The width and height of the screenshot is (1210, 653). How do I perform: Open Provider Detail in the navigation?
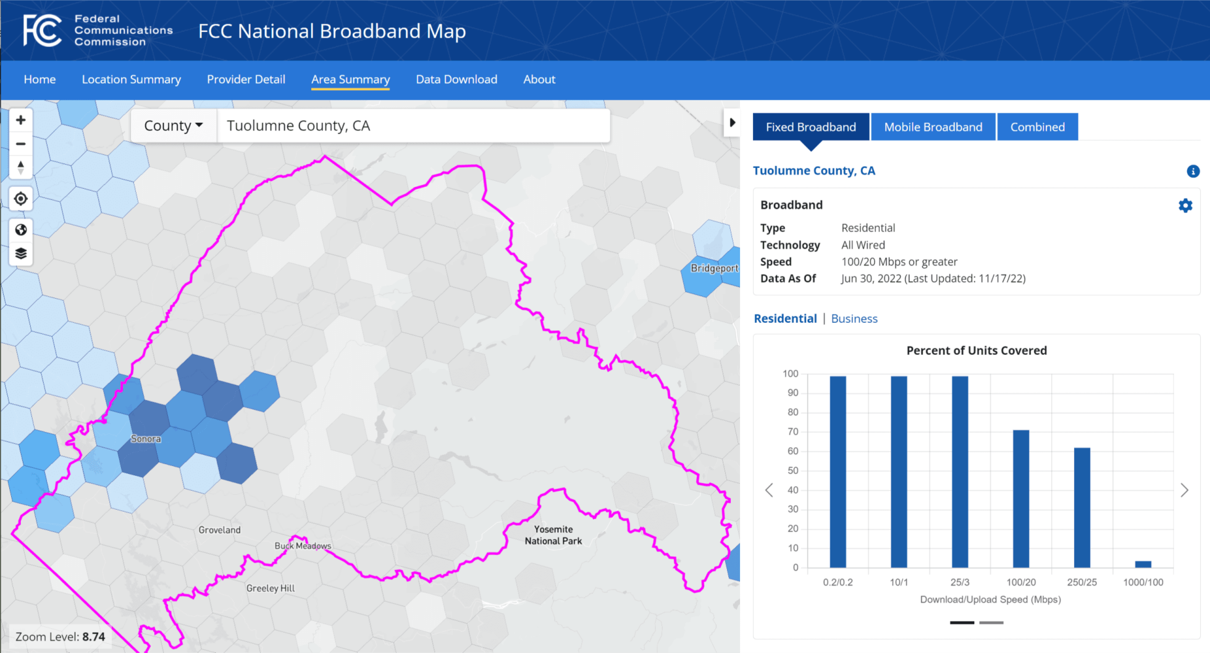coord(246,80)
